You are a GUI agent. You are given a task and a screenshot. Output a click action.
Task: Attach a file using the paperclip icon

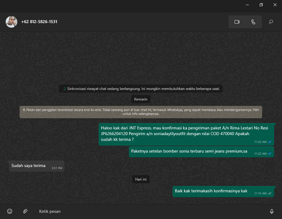tap(25, 211)
